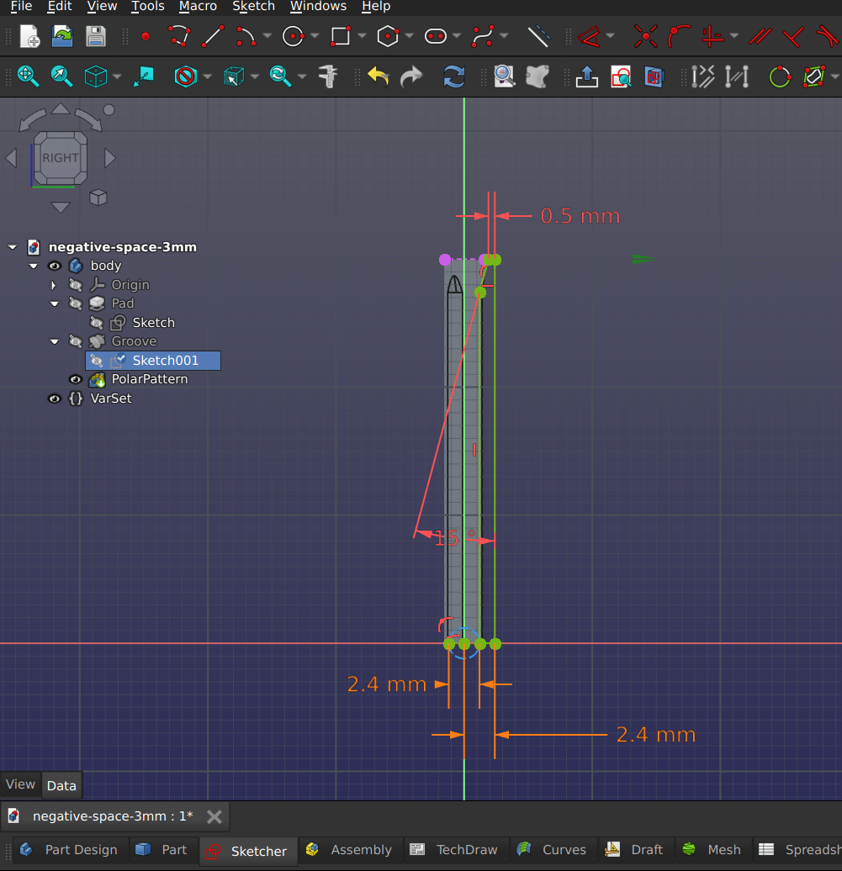Select the red X Trim edge tool
The width and height of the screenshot is (842, 871).
coord(645,37)
